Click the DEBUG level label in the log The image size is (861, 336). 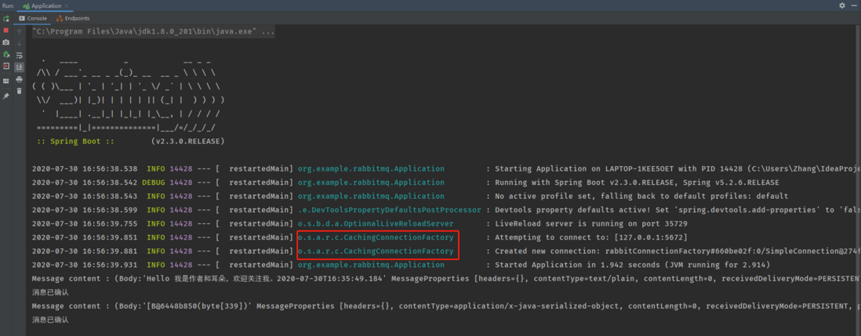(153, 182)
